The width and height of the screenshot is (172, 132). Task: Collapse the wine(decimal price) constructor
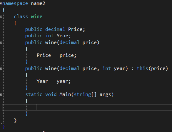(1, 42)
